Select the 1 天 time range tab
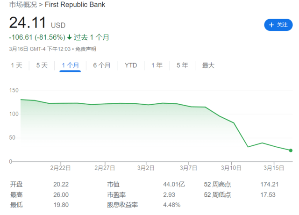Viewport: 299px width, 215px height. 17,65
